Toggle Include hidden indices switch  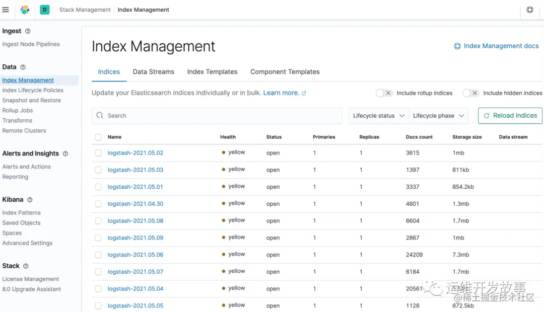tap(470, 93)
